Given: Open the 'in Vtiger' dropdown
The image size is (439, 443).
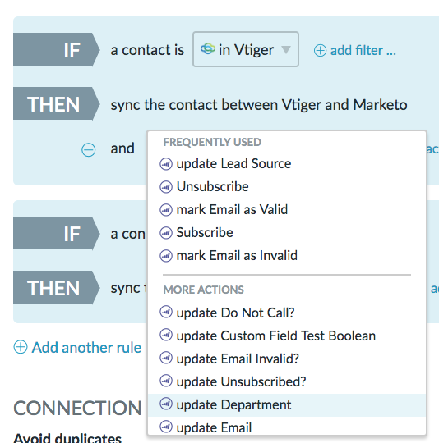Looking at the screenshot, I should (246, 49).
